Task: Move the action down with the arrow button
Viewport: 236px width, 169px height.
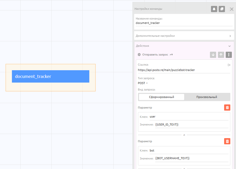Action: pos(213,55)
